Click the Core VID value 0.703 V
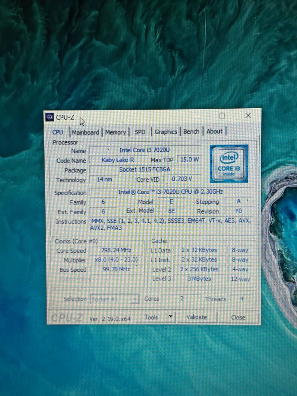The height and width of the screenshot is (396, 297). [182, 179]
